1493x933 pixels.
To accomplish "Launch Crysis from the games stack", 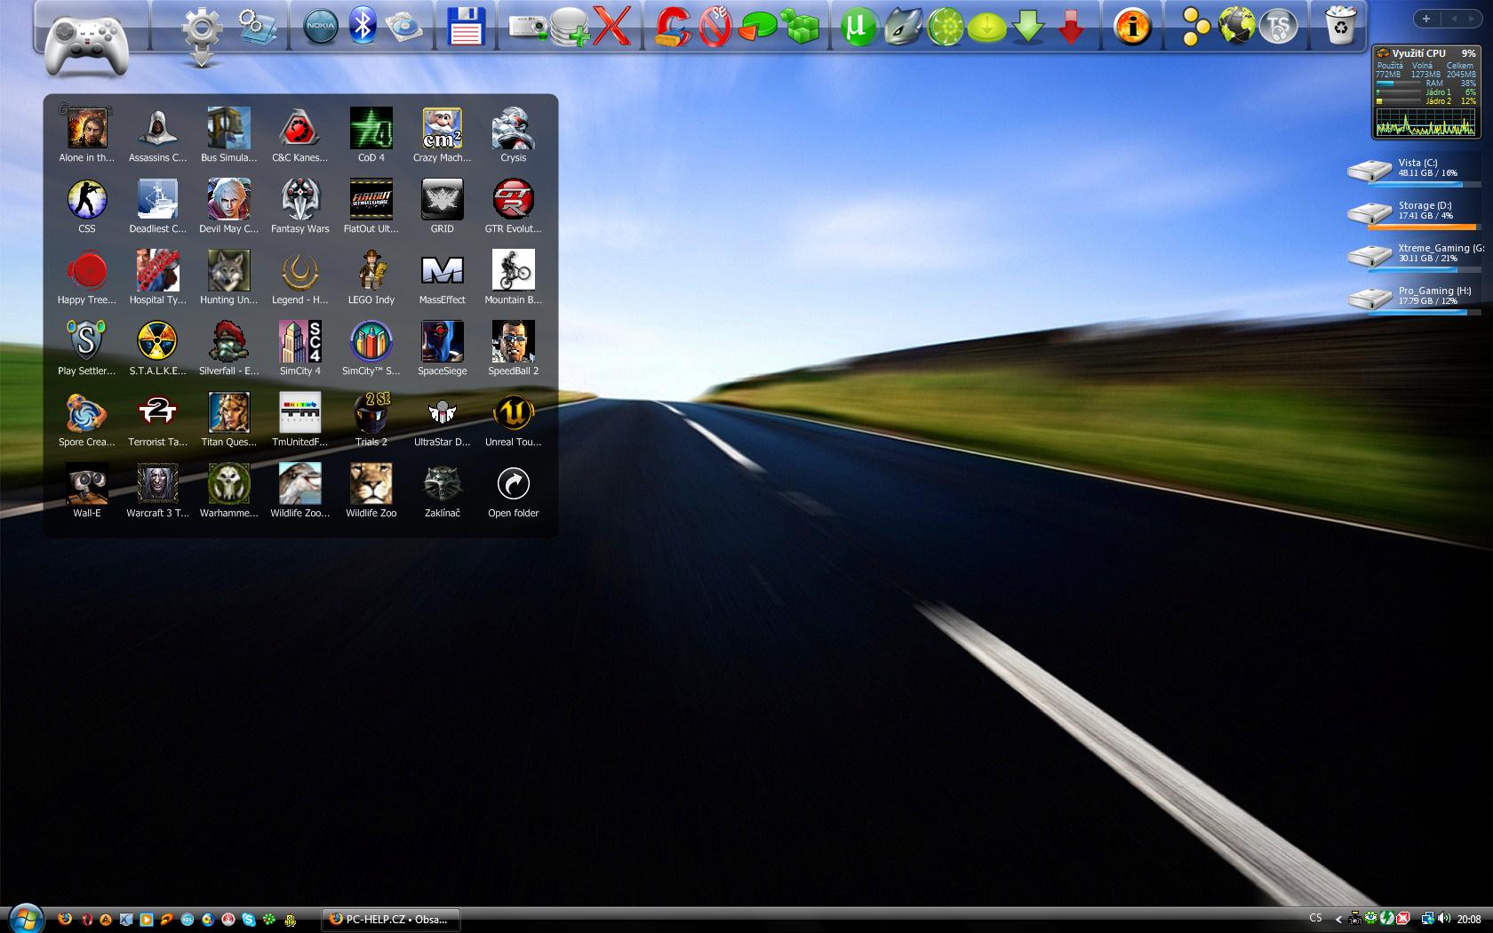I will coord(513,130).
